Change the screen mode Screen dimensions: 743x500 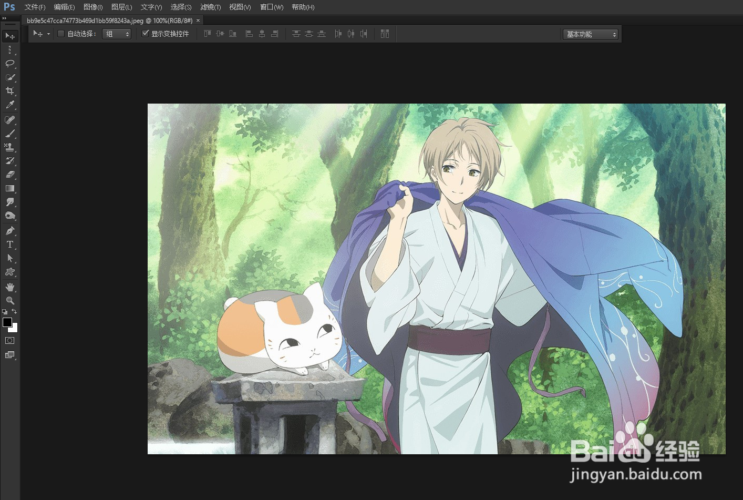(x=9, y=355)
